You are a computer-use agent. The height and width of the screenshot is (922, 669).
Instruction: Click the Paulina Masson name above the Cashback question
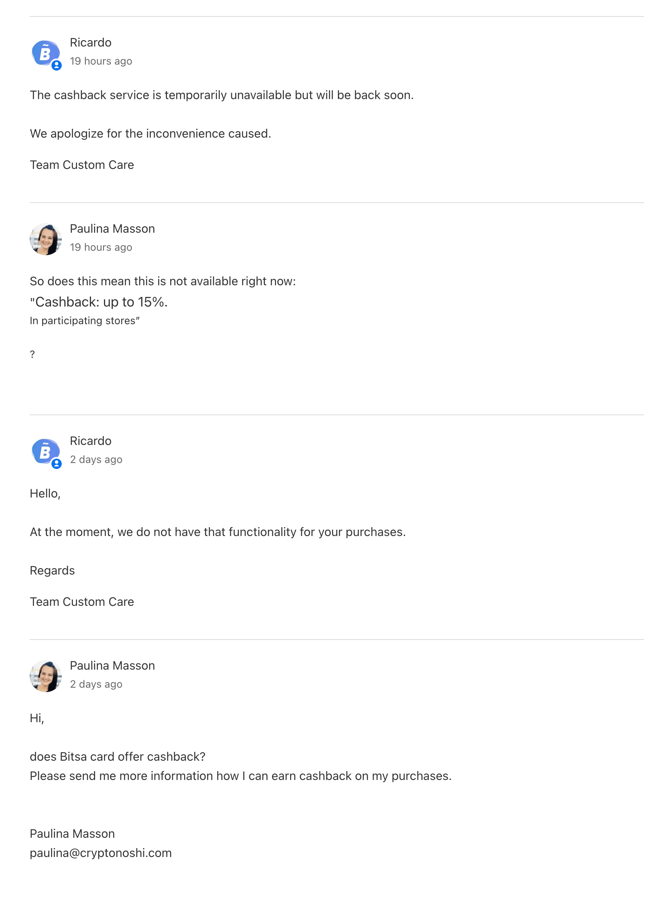pos(112,229)
